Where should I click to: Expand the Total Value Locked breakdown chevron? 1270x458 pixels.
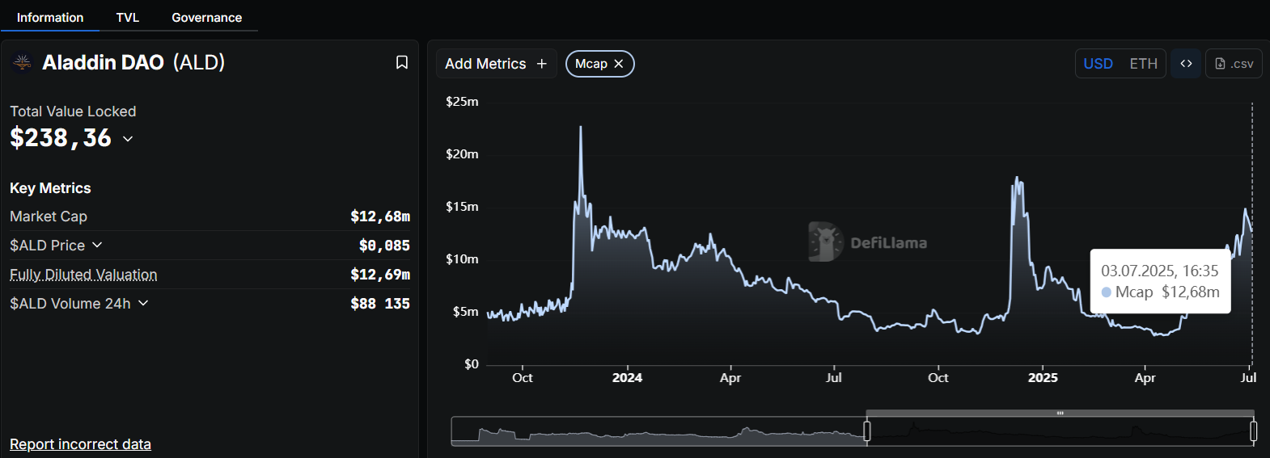click(x=128, y=139)
